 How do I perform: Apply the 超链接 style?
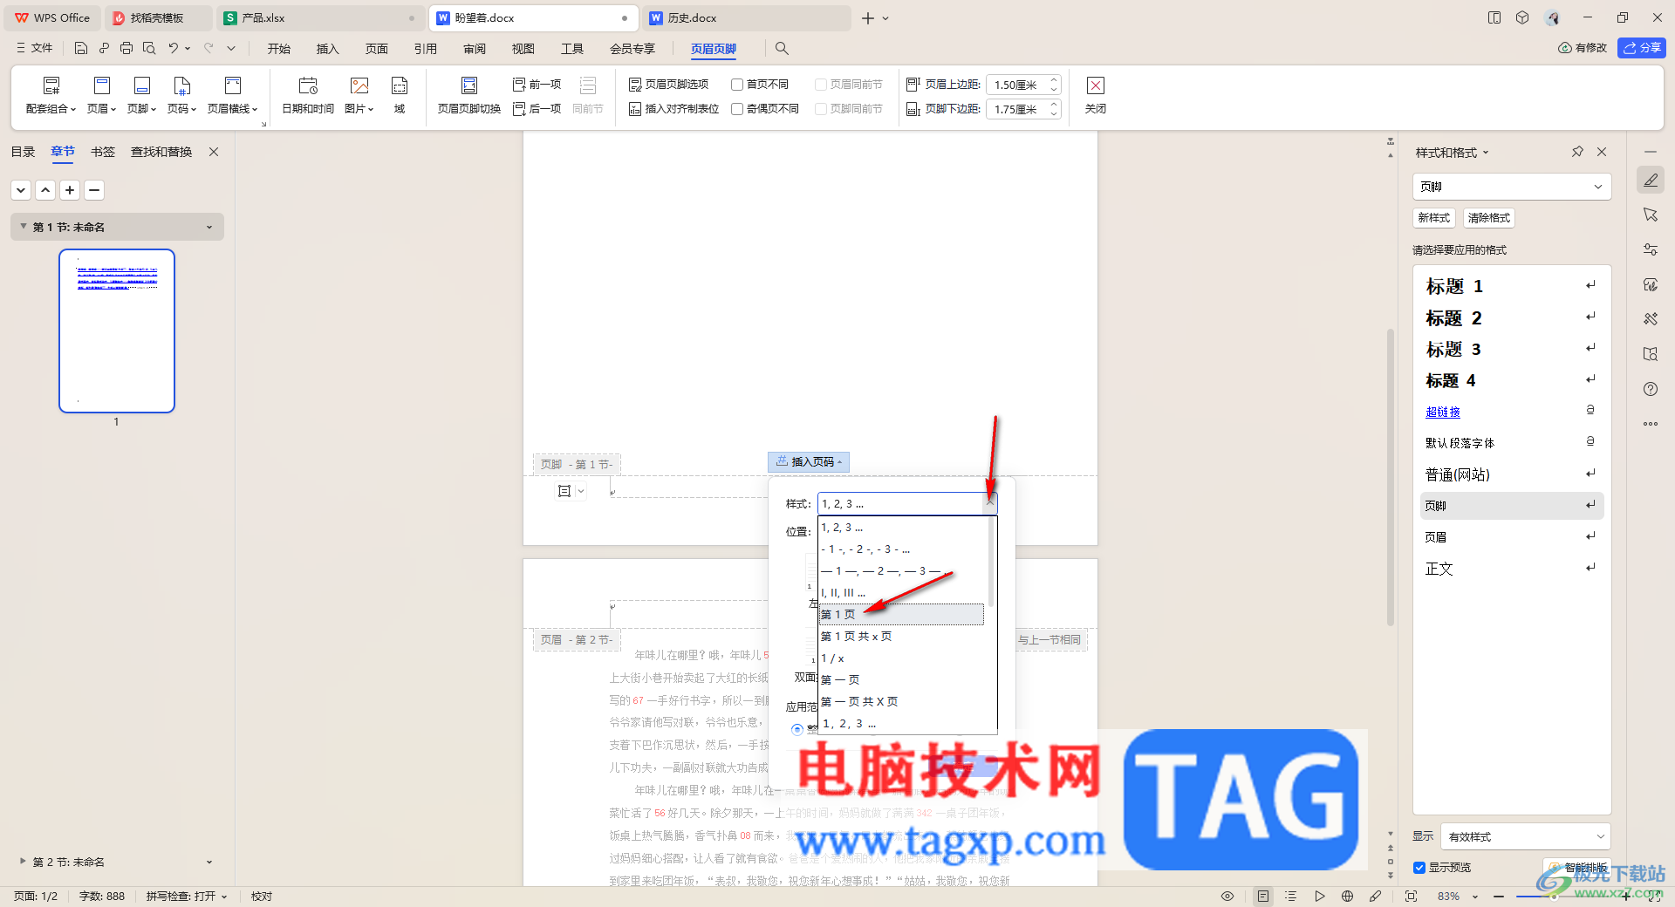pyautogui.click(x=1443, y=412)
